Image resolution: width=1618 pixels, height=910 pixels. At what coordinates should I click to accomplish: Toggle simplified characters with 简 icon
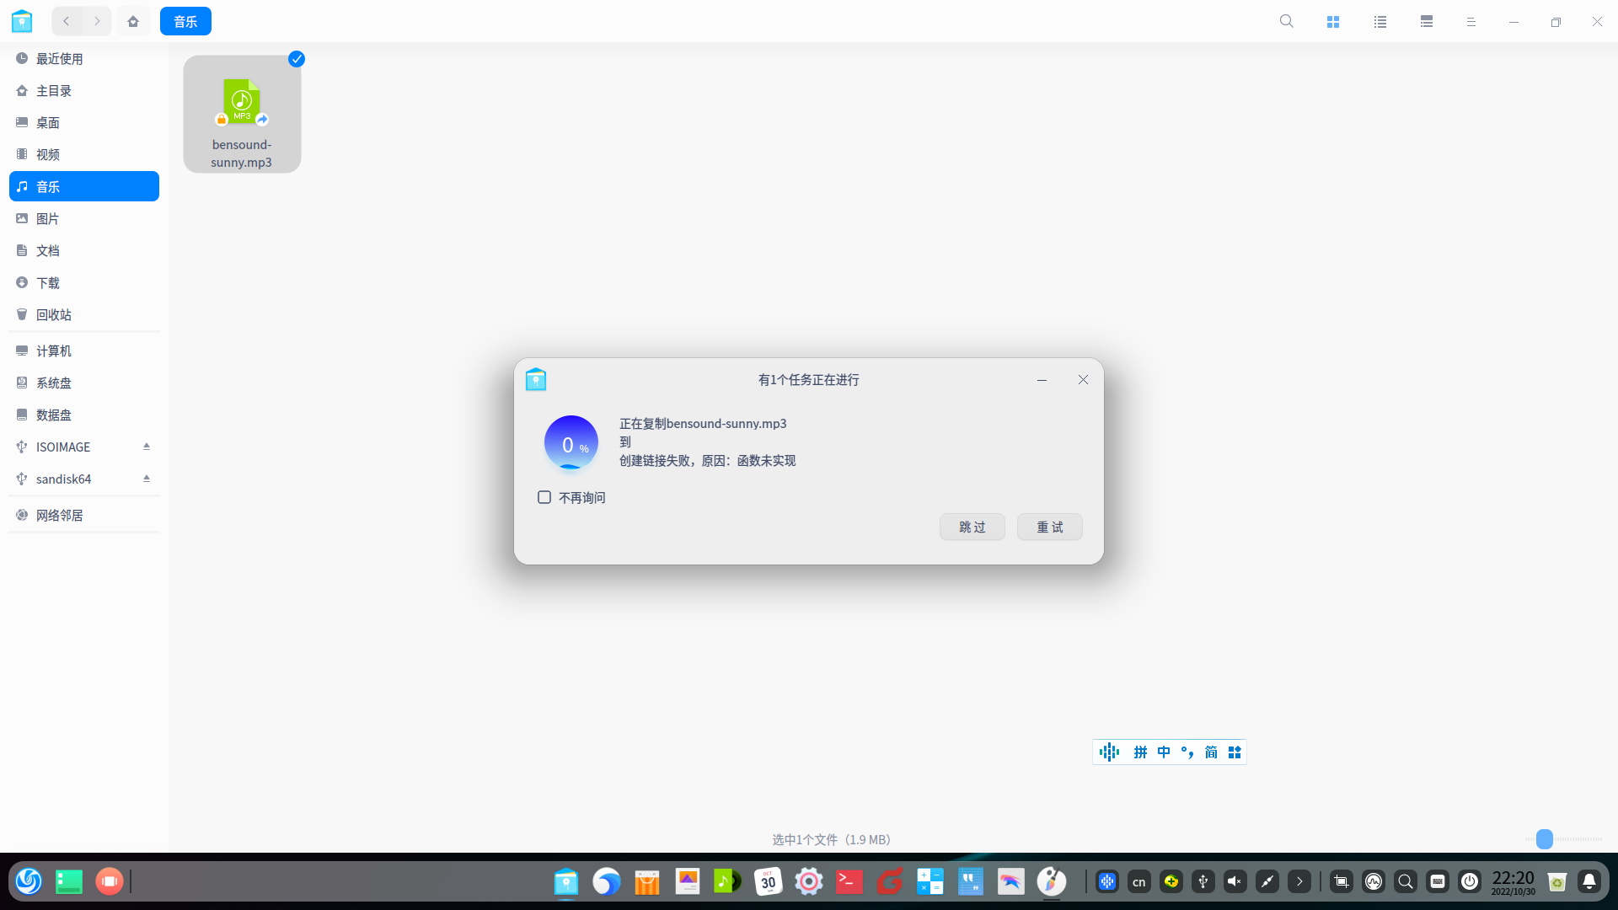point(1211,752)
